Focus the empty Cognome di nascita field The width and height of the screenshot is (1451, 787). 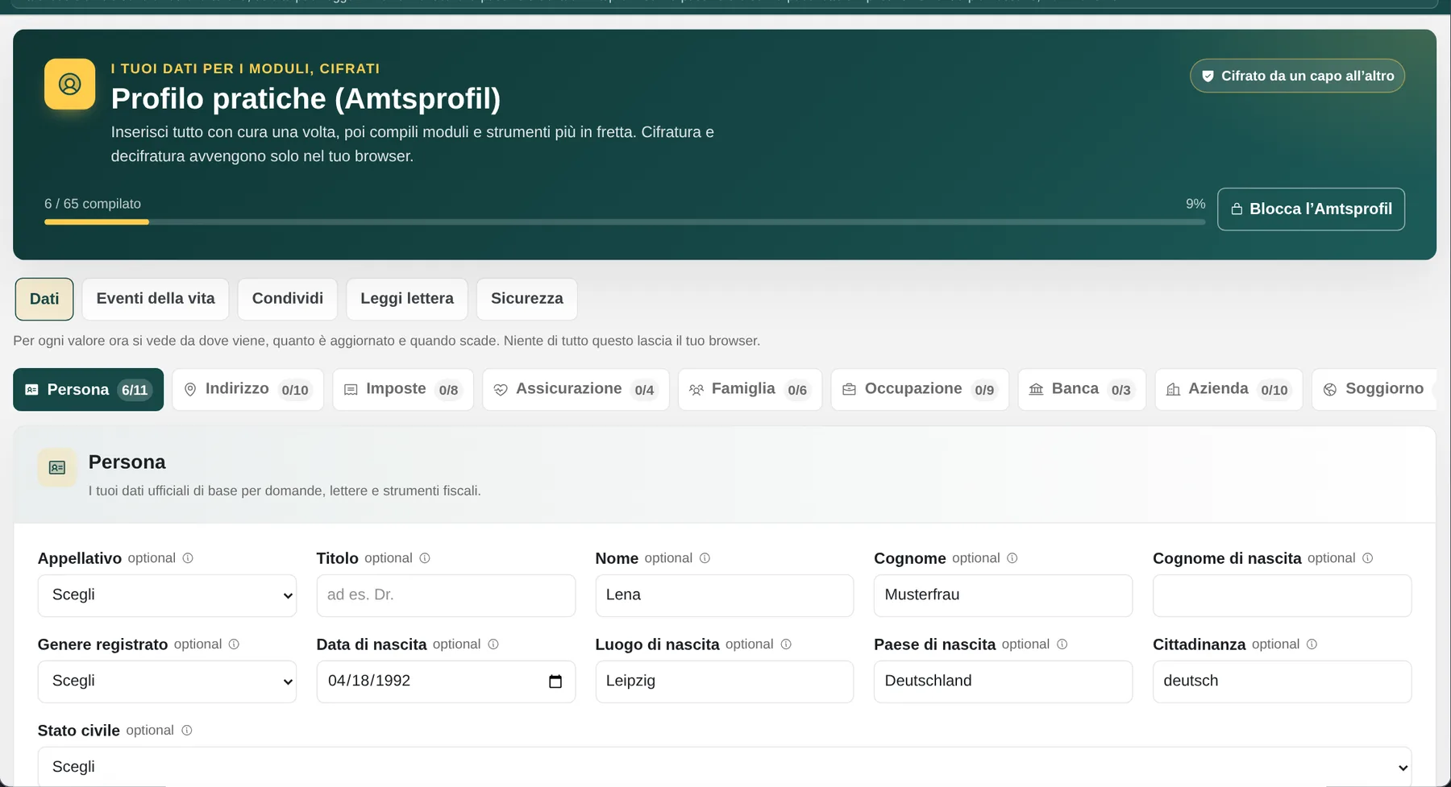[x=1283, y=595]
